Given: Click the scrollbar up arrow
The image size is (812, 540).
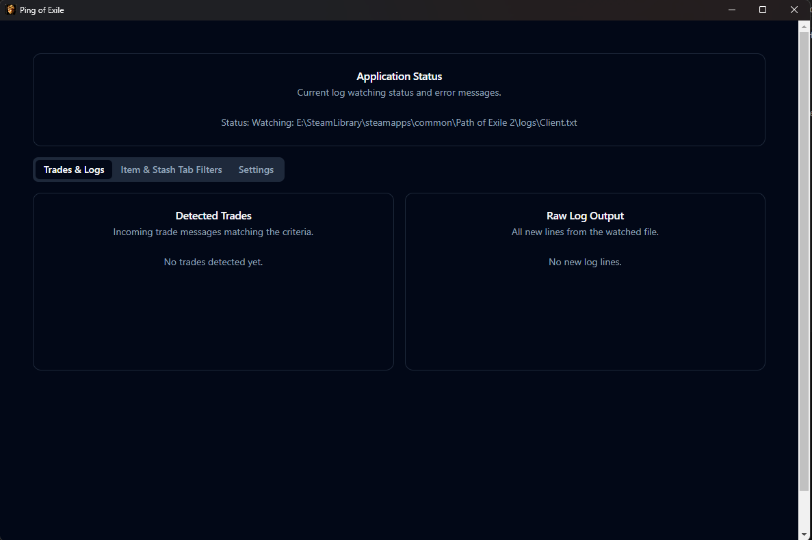Looking at the screenshot, I should coord(804,26).
